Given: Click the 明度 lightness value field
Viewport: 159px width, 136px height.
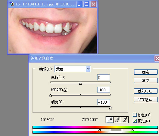Looking at the screenshot, I should click(103, 102).
